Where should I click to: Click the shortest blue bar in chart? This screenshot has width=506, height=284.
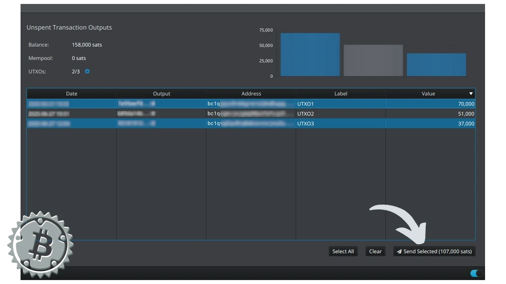click(436, 65)
